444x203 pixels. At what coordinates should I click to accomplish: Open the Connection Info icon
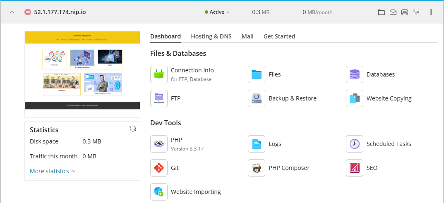(x=159, y=74)
